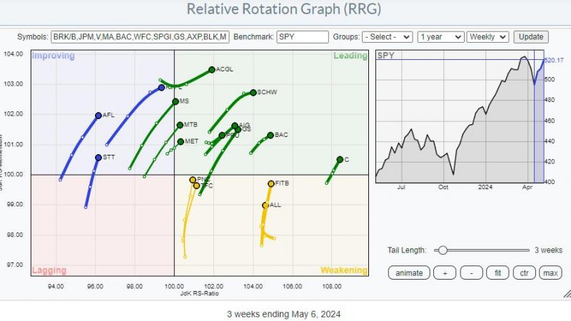Open the Weekly interval dropdown

487,37
